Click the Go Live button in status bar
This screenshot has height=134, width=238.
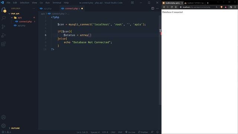click(x=130, y=132)
